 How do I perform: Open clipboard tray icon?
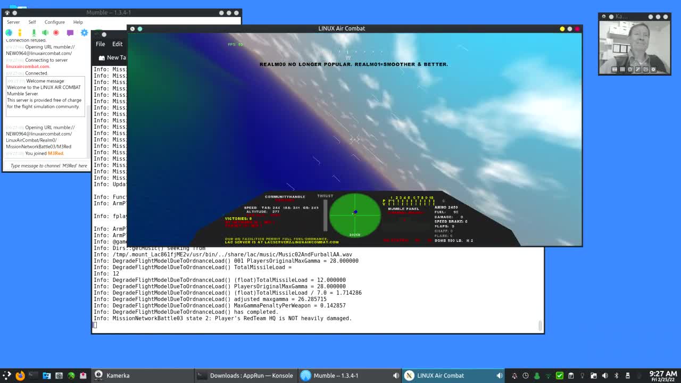571,376
